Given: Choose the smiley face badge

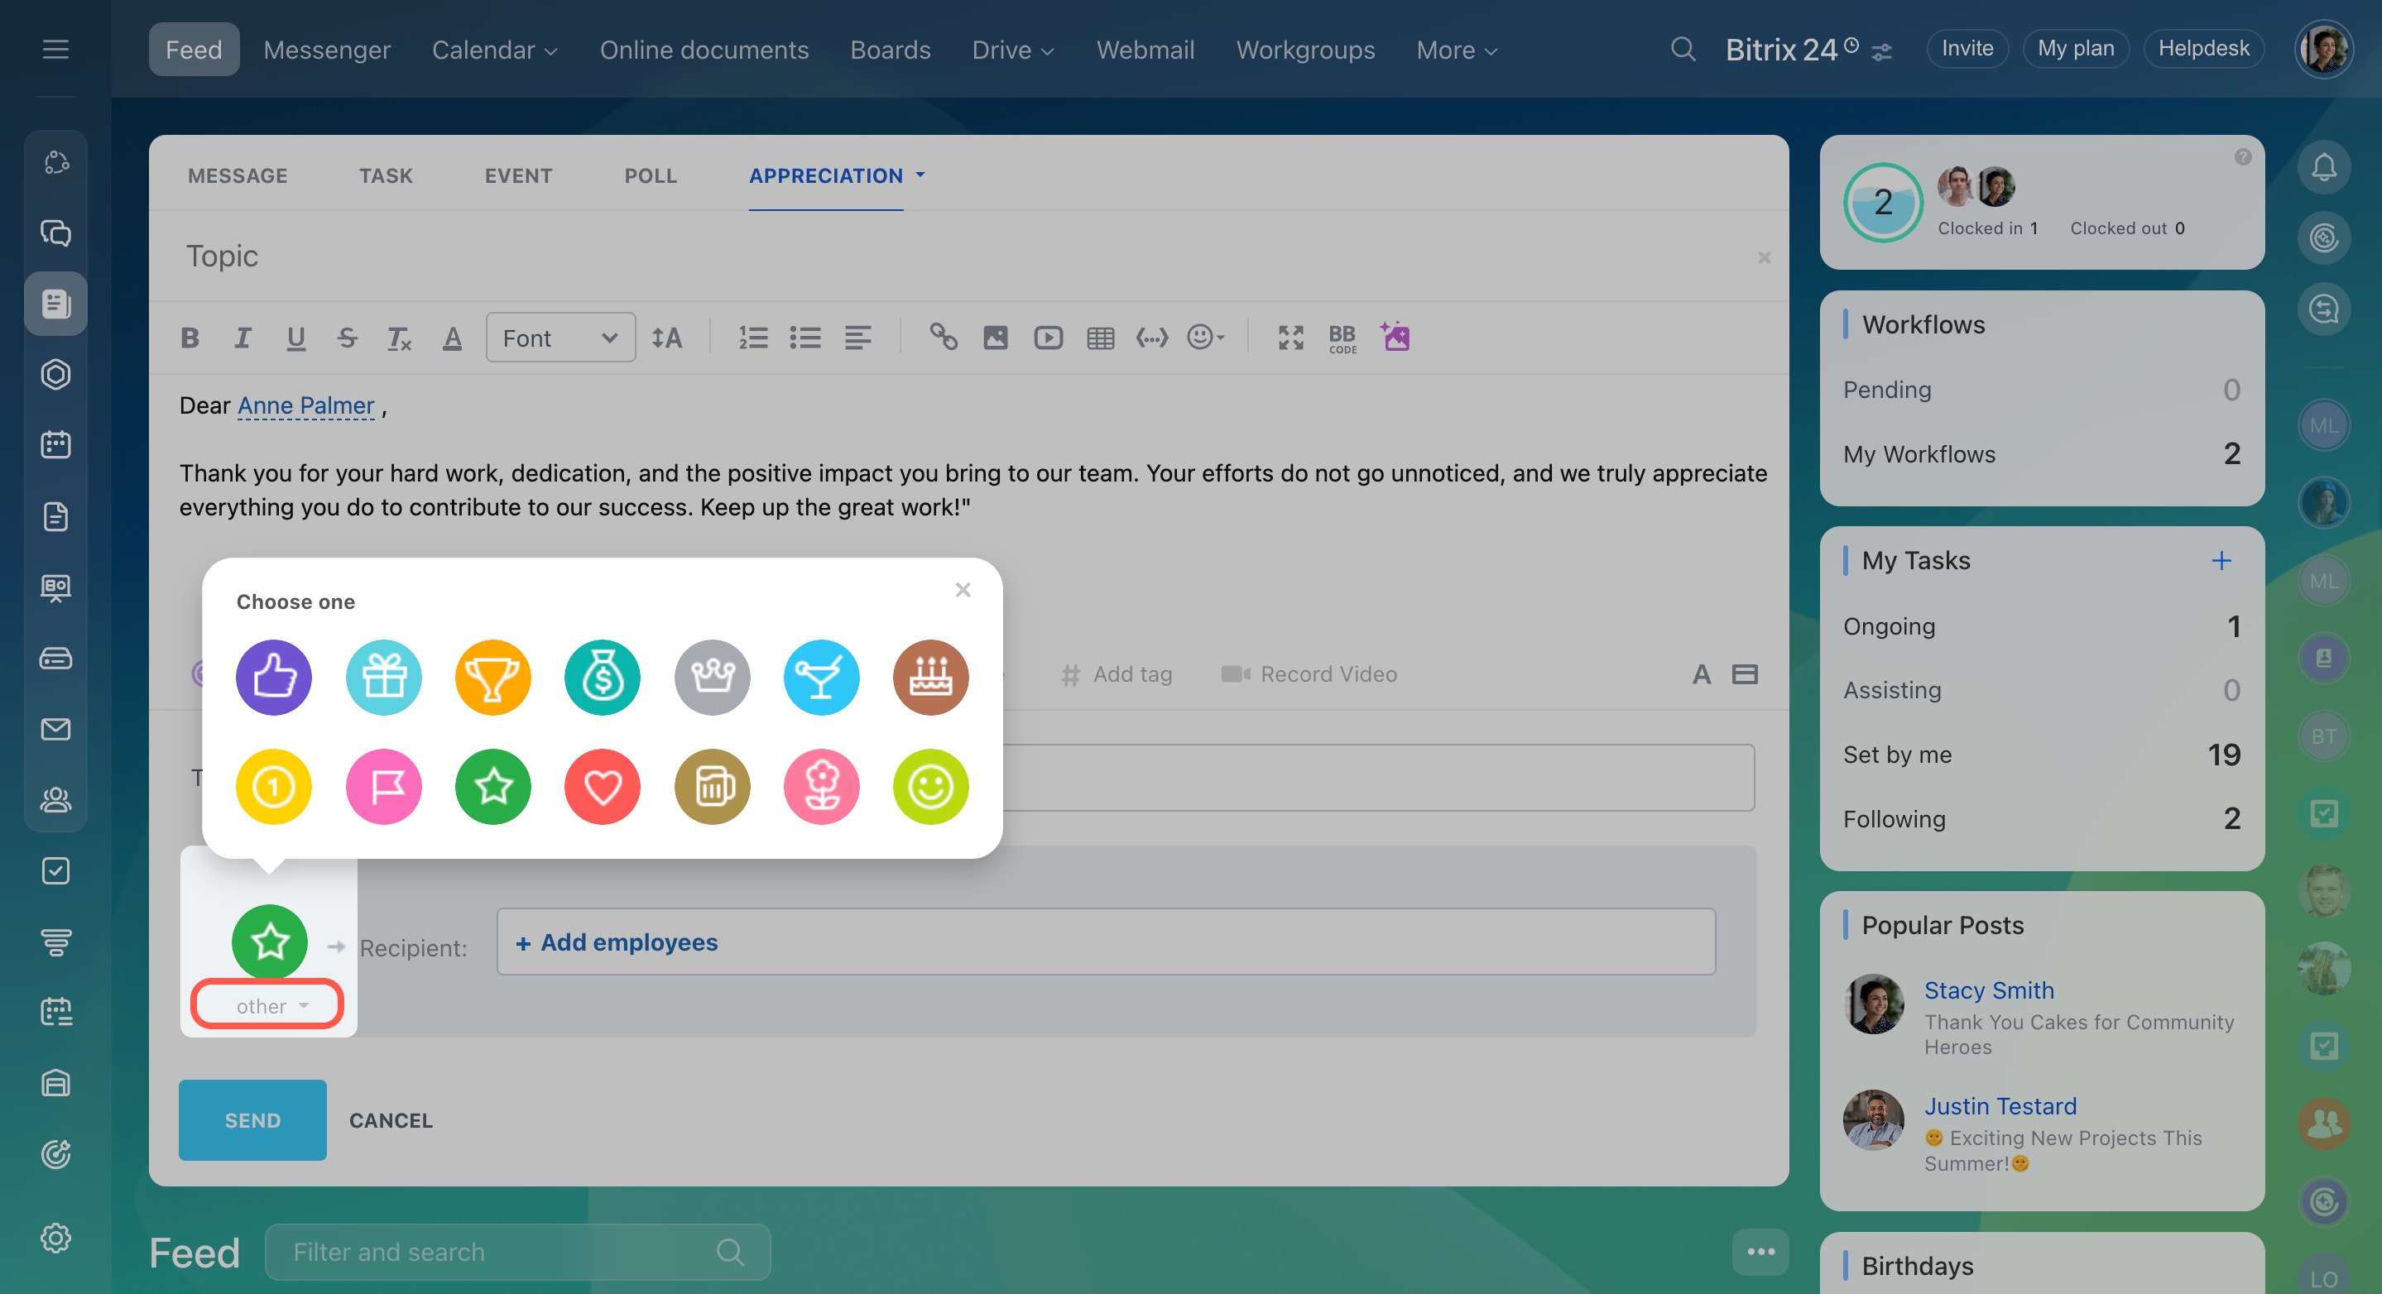Looking at the screenshot, I should tap(930, 787).
